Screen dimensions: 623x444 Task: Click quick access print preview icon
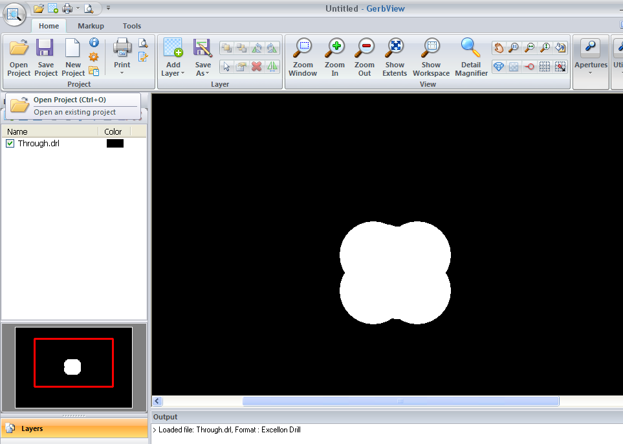click(x=89, y=8)
